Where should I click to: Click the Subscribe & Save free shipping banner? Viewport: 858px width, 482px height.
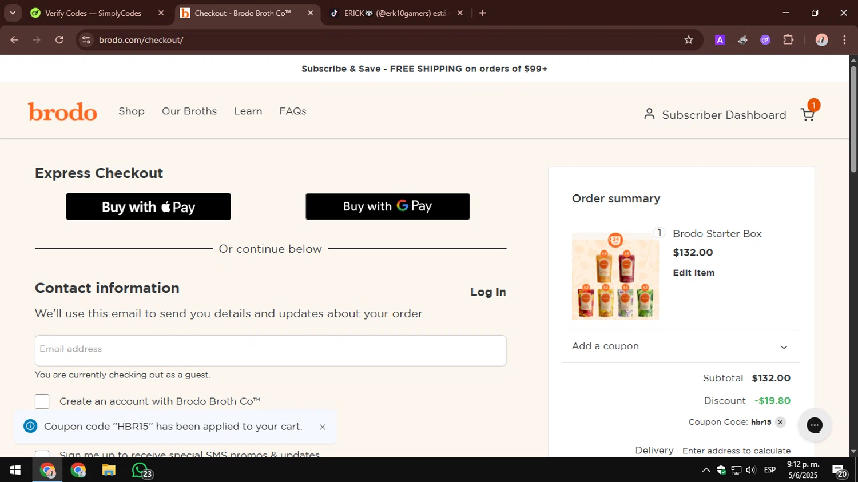(x=424, y=69)
